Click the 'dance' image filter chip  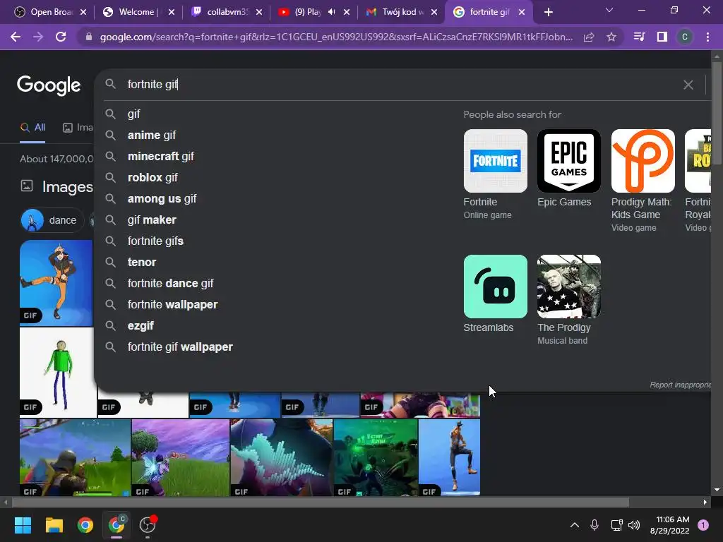[52, 220]
